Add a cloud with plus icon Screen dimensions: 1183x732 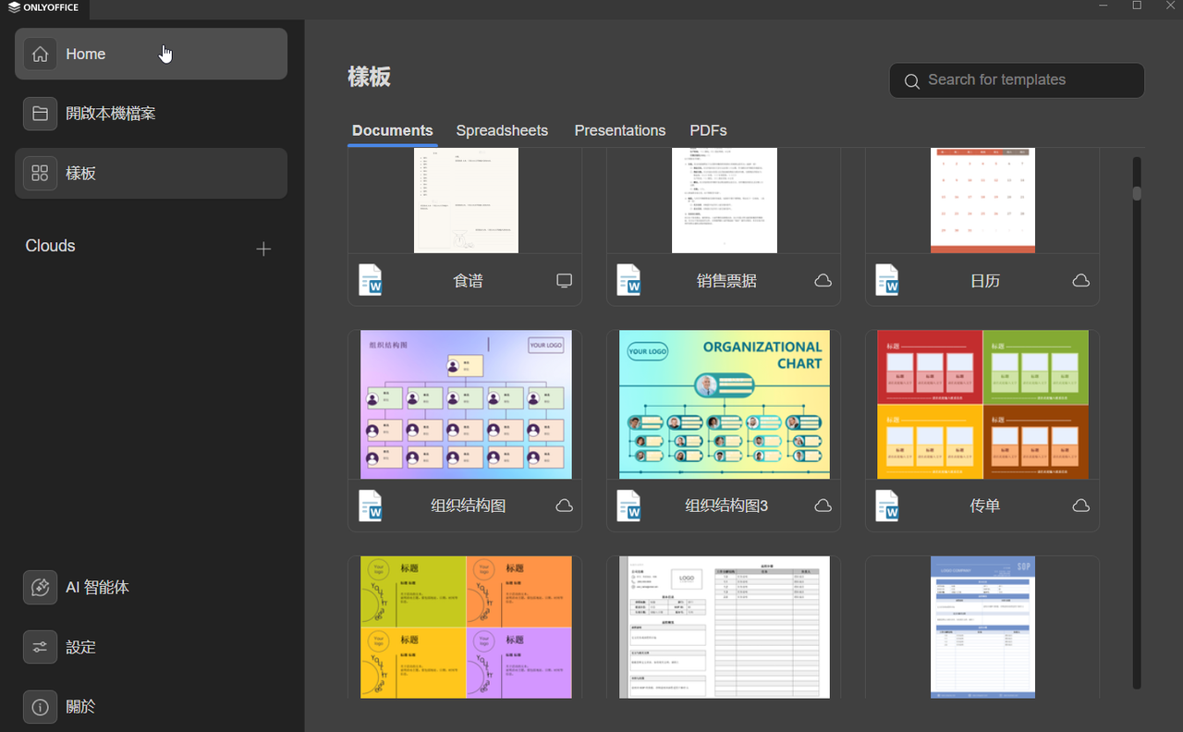click(263, 249)
